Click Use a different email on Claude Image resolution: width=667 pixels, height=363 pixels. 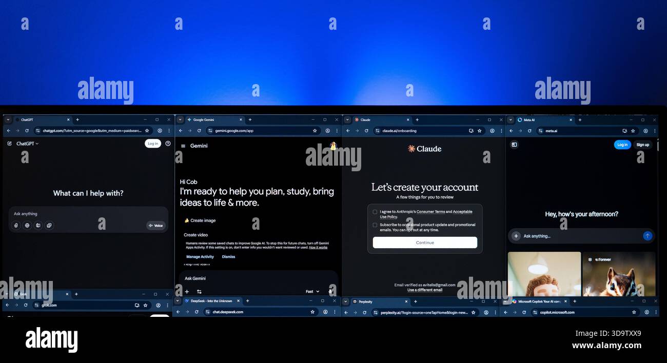click(x=425, y=290)
